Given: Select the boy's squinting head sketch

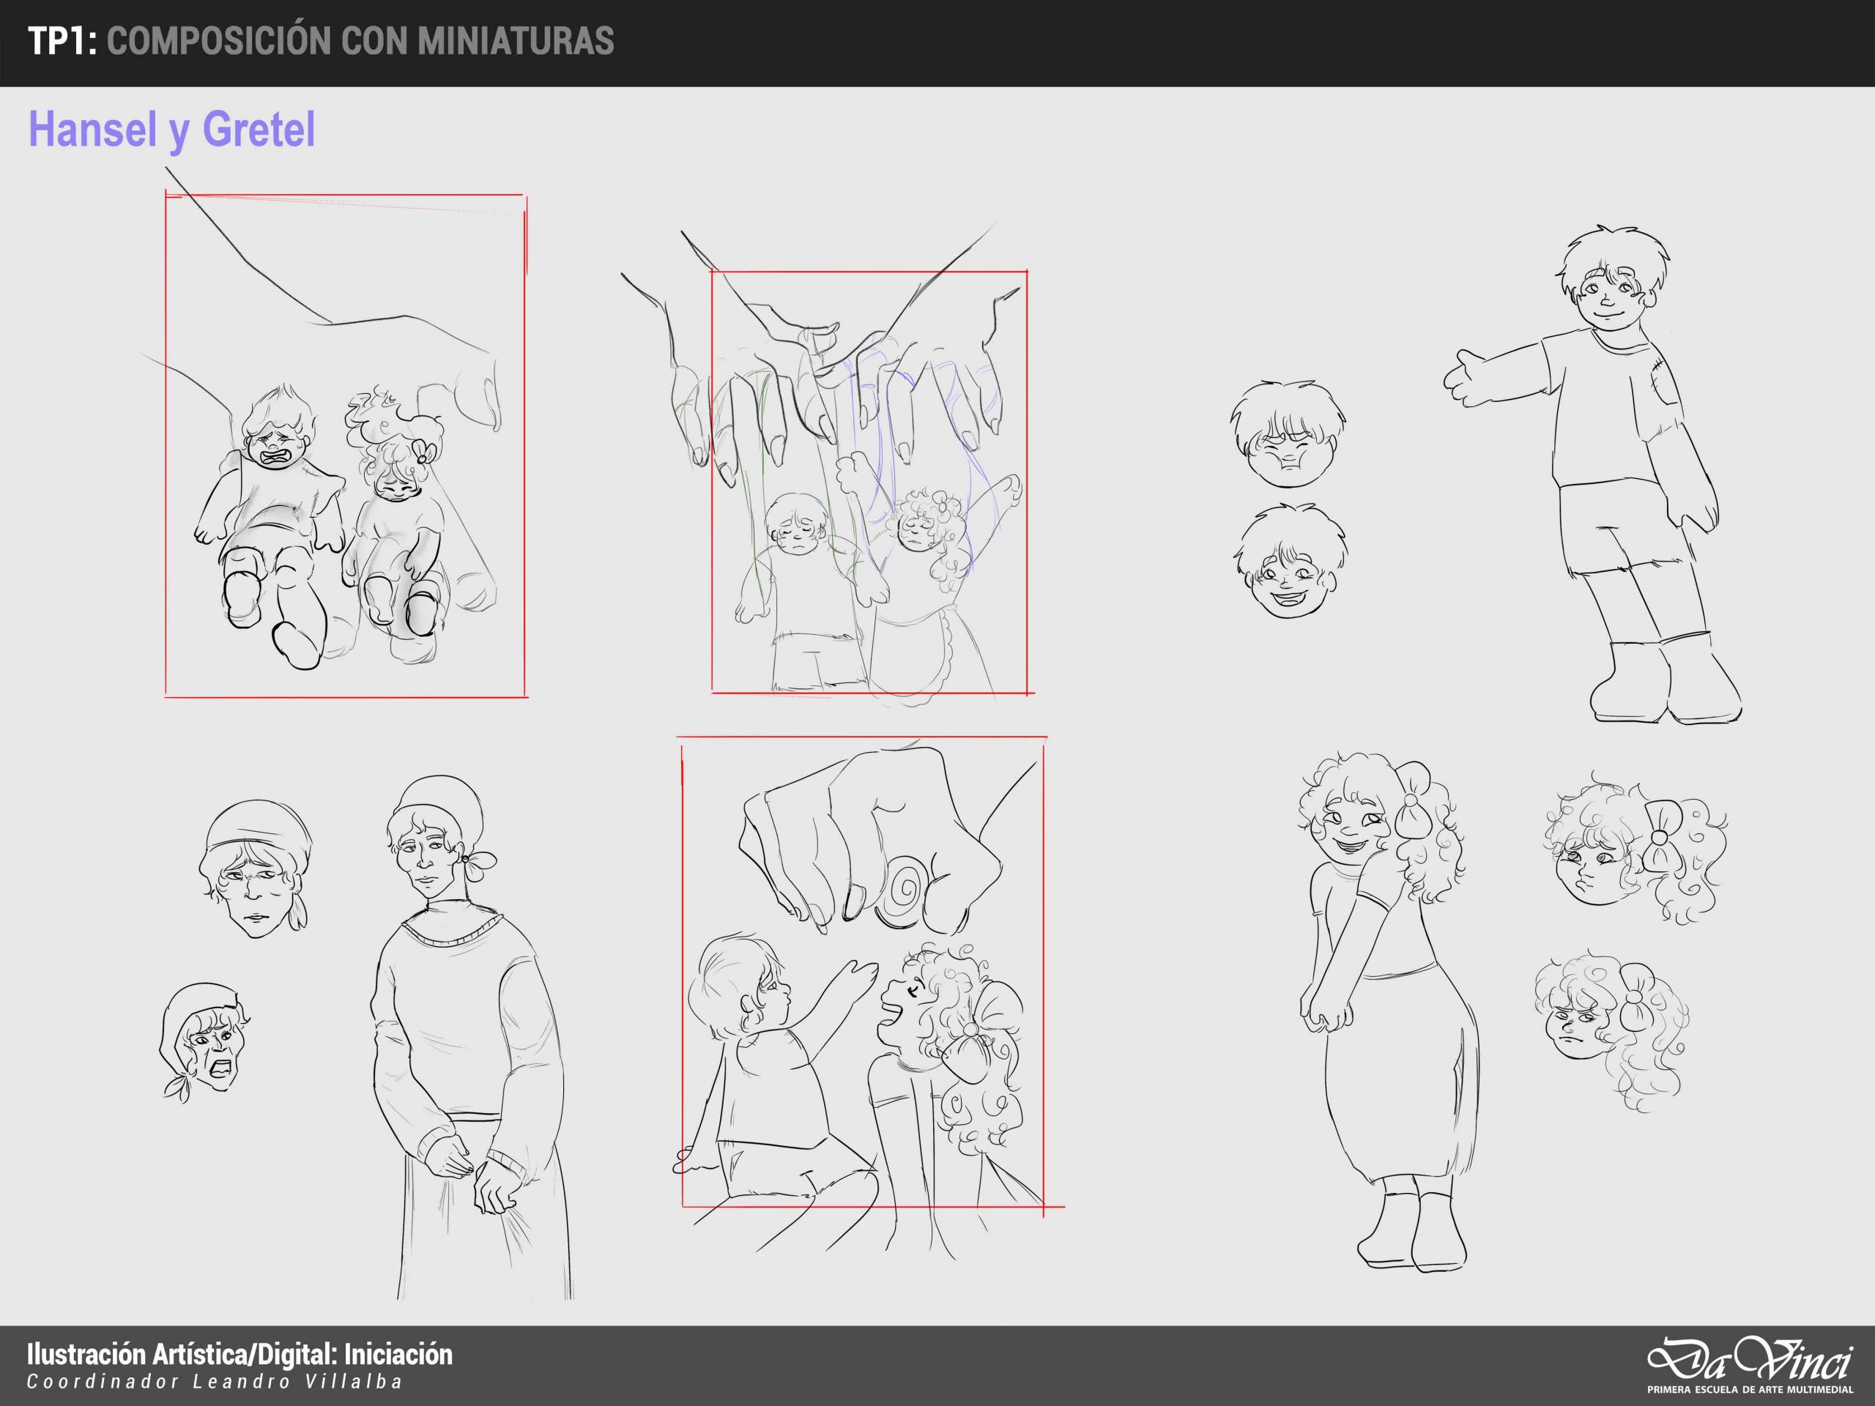Looking at the screenshot, I should click(1287, 435).
